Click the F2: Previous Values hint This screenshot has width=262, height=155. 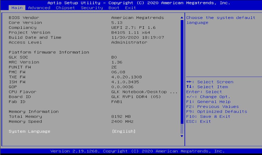coord(212,107)
